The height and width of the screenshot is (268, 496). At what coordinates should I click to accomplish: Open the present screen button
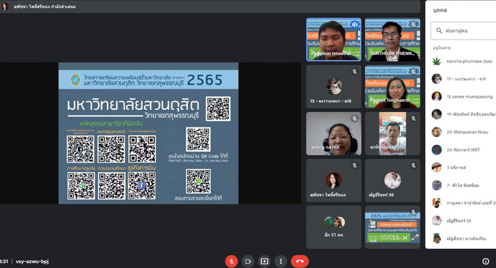point(264,261)
